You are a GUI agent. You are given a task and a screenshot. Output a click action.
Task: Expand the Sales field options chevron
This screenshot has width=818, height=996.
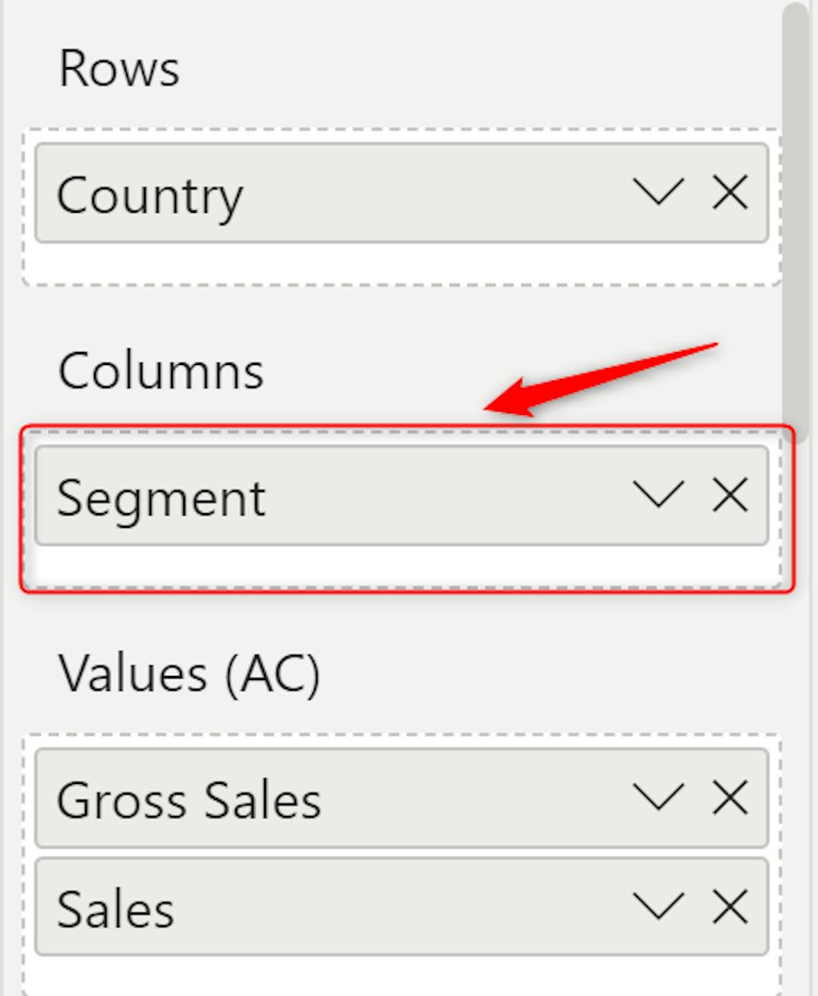point(658,907)
